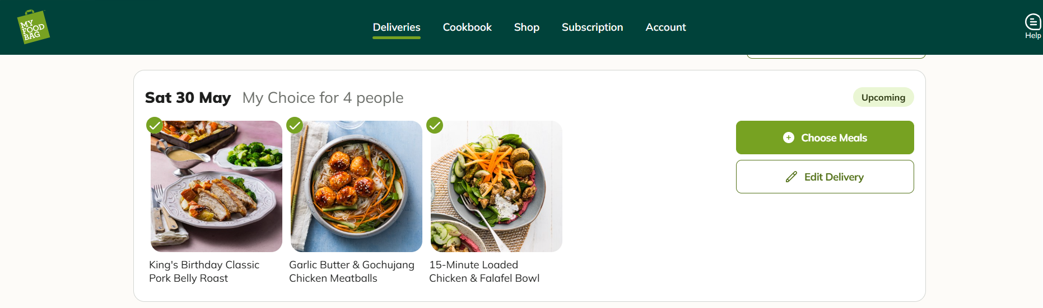Click the Garlic Butter & Gochujang Chicken Meatballs title
This screenshot has width=1043, height=308.
tap(352, 272)
